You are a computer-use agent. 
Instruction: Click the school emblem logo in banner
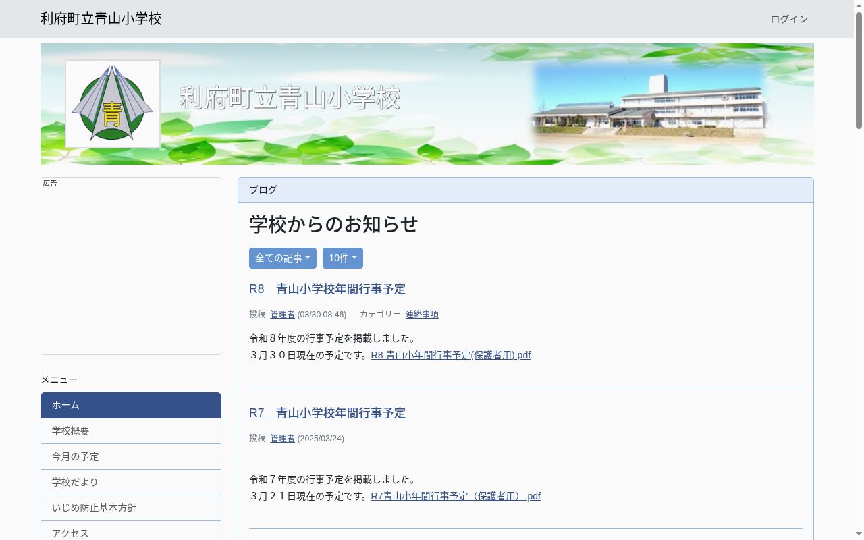tap(113, 104)
